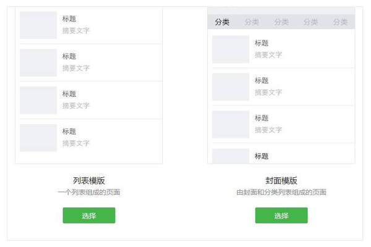Open the third 分类 tab
Screen dimensions: 371x247
[x=281, y=22]
